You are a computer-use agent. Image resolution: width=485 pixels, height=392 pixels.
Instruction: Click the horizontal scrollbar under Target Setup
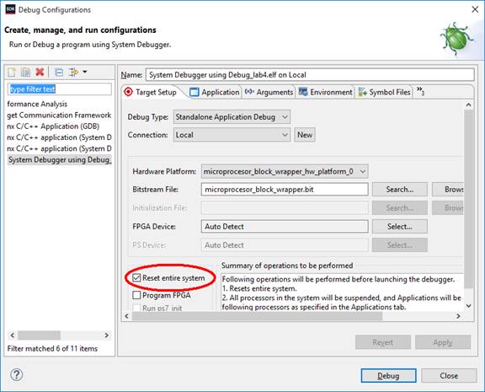tap(257, 316)
